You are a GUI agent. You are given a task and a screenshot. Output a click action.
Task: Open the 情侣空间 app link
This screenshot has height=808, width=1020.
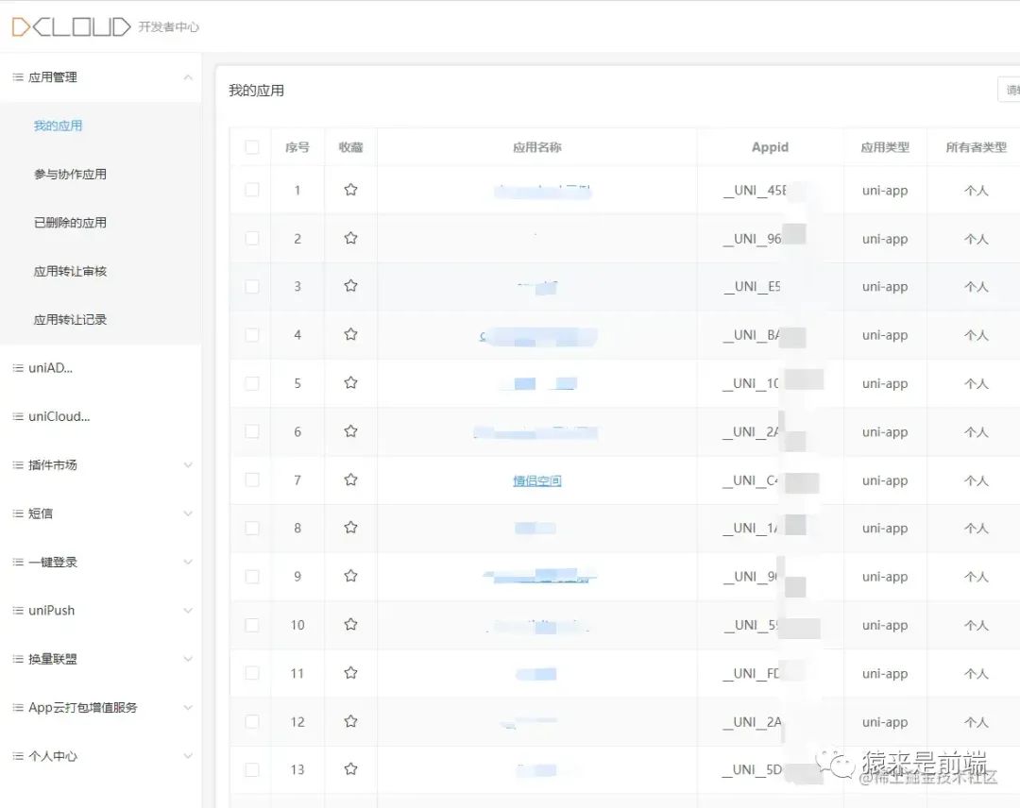(537, 480)
